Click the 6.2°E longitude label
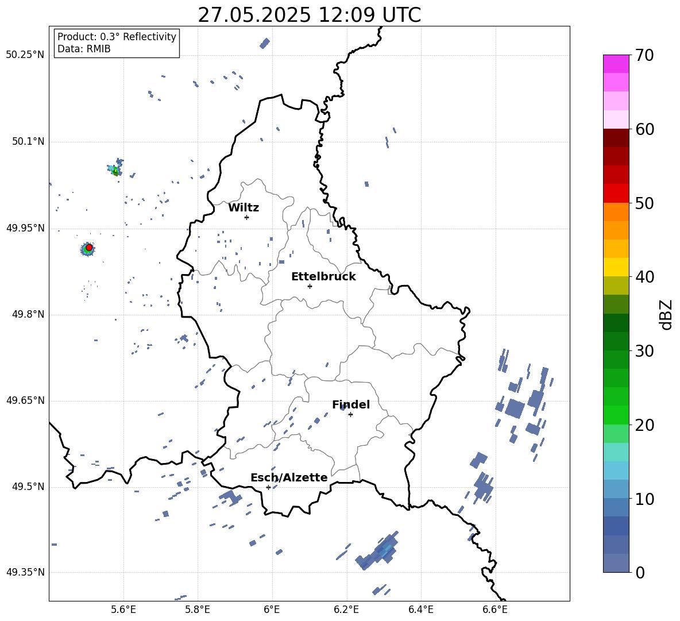The image size is (680, 621). (x=346, y=610)
